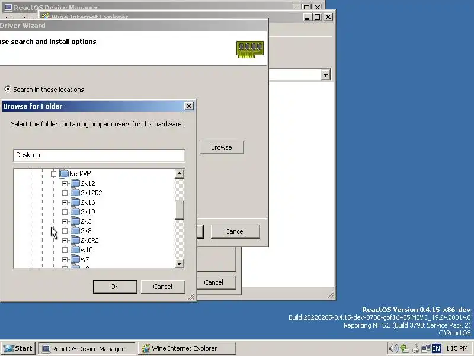Select the 2k8R2 folder label
This screenshot has height=356, width=474.
pyautogui.click(x=89, y=240)
